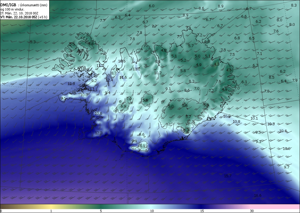Click the 4.6 value near the east coast
Image resolution: width=300 pixels, height=213 pixels.
pos(229,70)
